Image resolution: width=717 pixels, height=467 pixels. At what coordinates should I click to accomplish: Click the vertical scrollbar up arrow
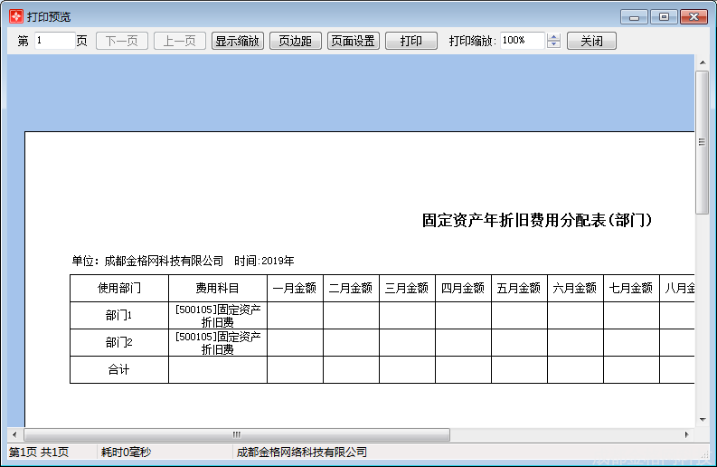coord(702,62)
